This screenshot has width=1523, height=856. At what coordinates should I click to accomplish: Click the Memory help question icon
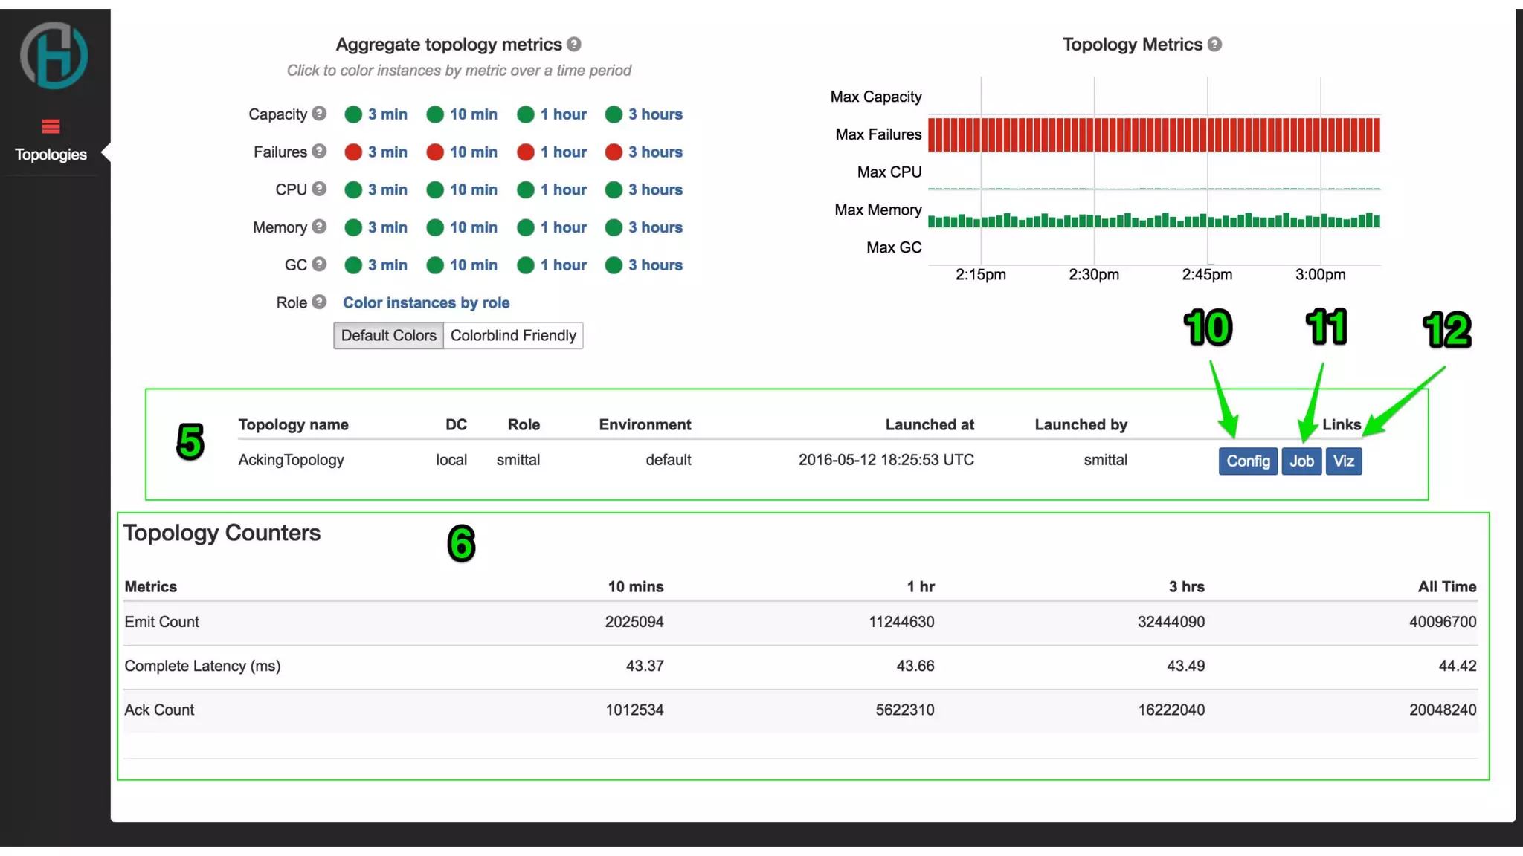pos(319,227)
